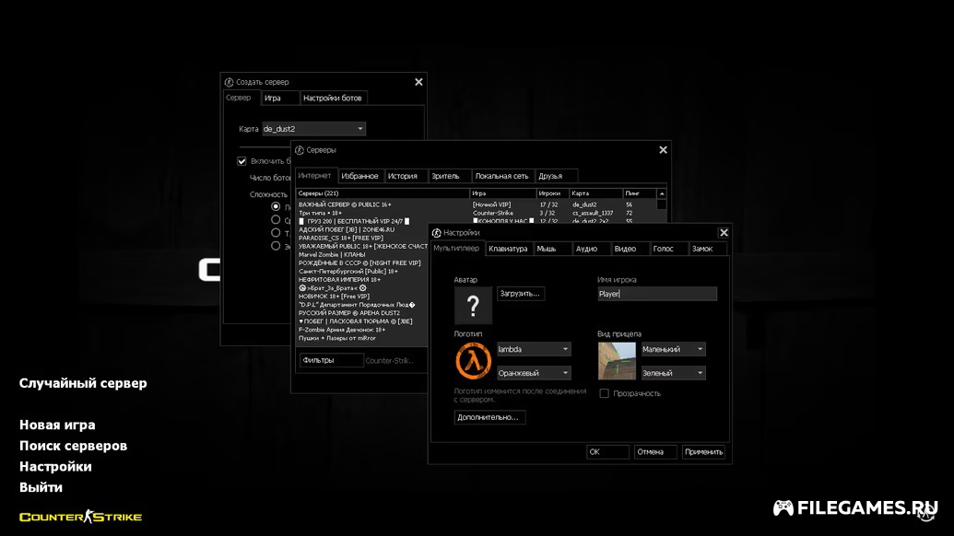The height and width of the screenshot is (536, 954).
Task: Click Случайный сервер in the main menu
Action: 83,383
